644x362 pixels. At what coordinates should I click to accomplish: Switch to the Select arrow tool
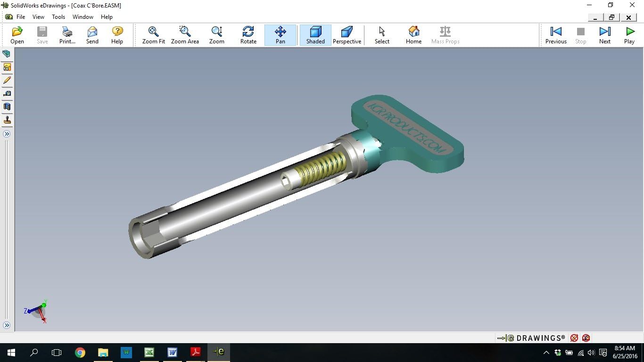click(381, 35)
